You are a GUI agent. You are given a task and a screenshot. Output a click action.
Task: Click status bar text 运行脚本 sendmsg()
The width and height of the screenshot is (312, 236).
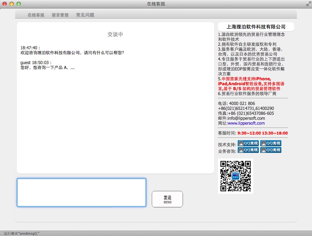click(22, 234)
